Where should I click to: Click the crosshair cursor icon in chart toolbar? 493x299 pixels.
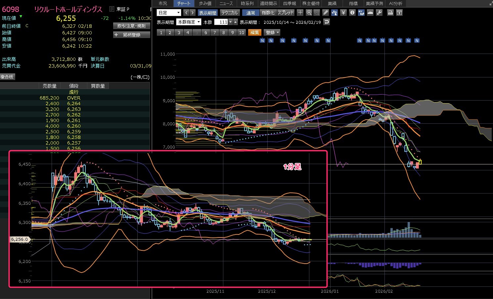click(x=300, y=13)
